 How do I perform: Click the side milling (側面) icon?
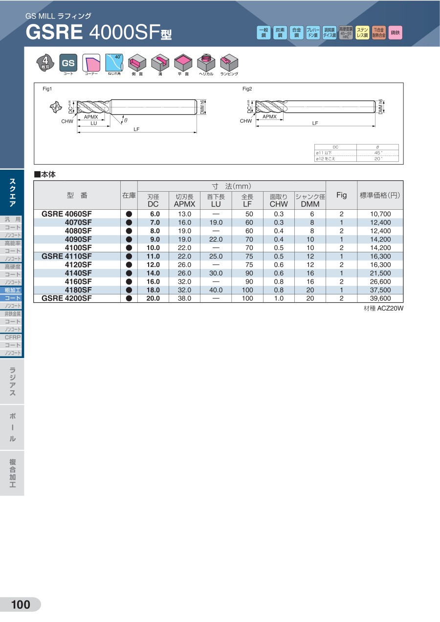coord(137,63)
